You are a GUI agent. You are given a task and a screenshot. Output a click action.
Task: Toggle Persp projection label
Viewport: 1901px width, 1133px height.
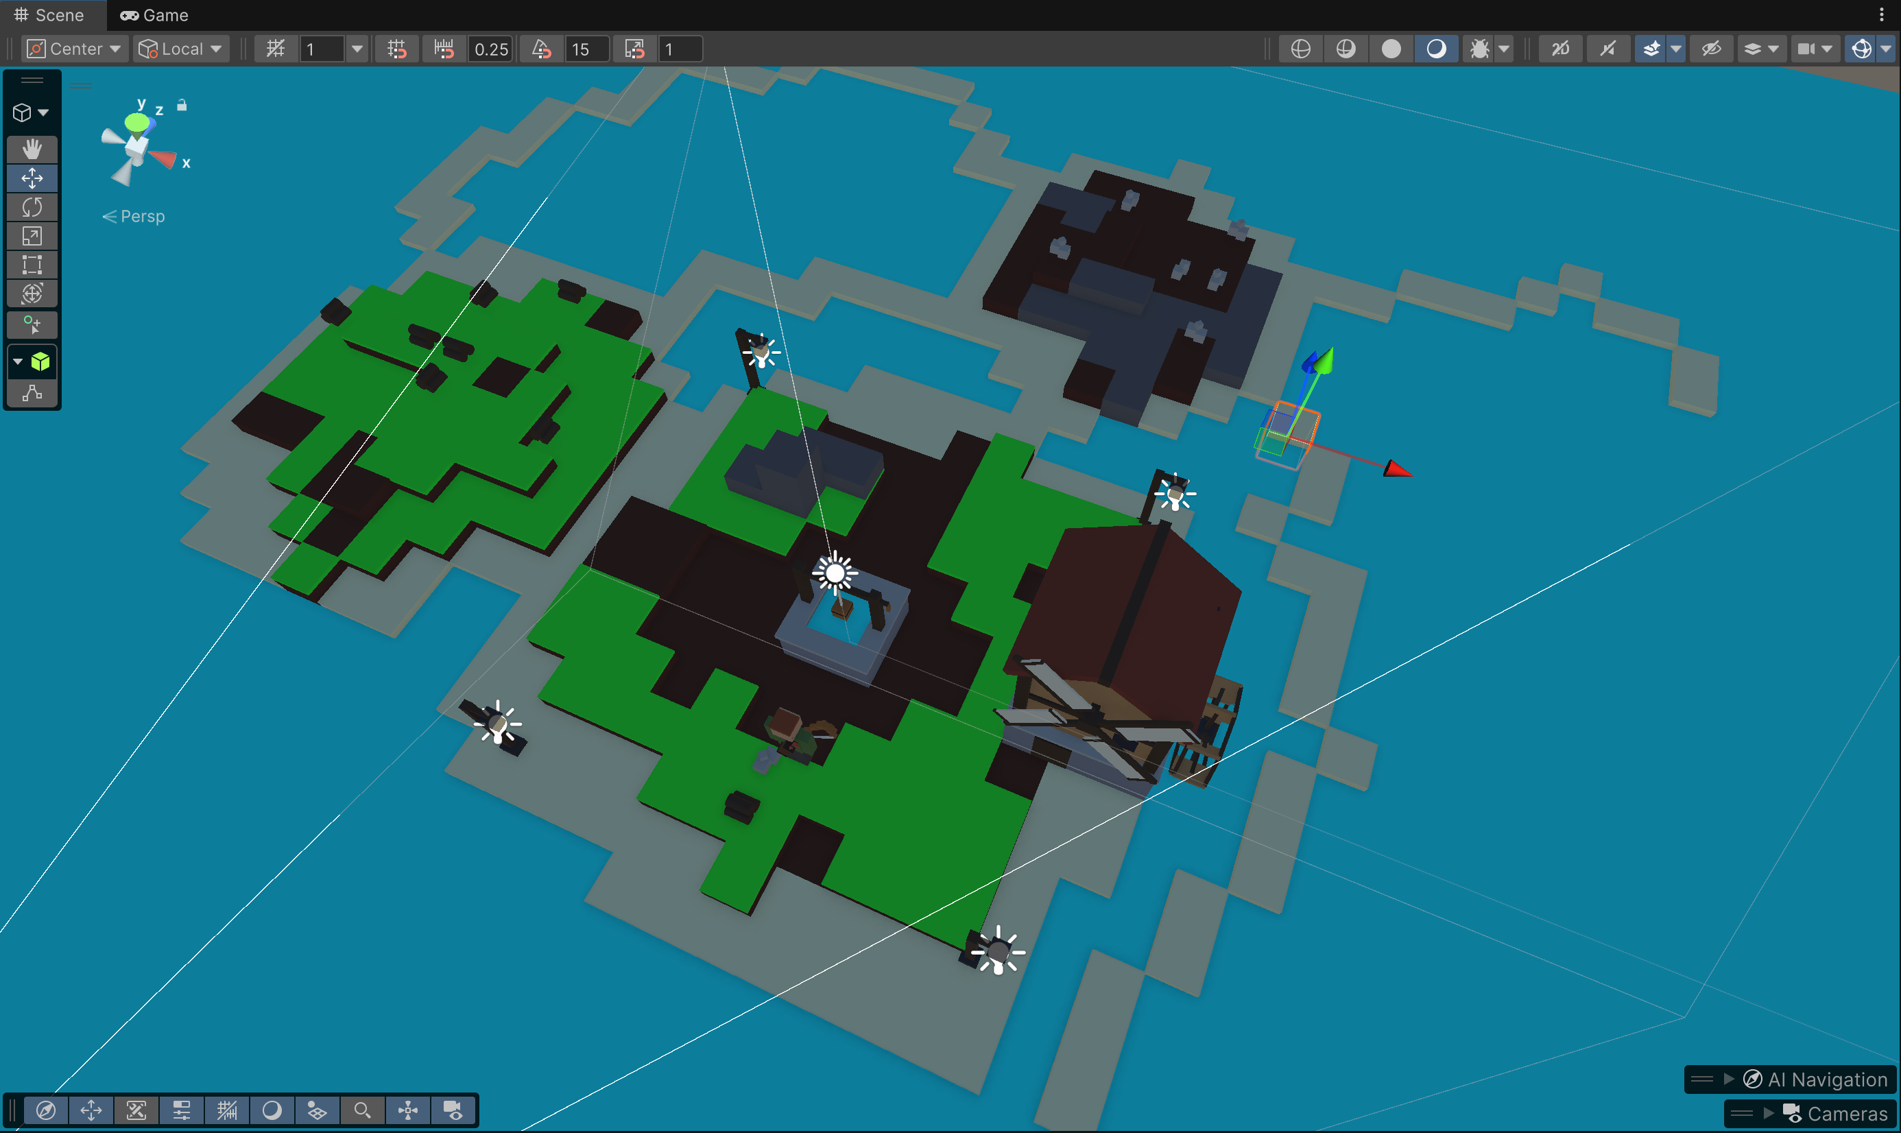(x=134, y=216)
